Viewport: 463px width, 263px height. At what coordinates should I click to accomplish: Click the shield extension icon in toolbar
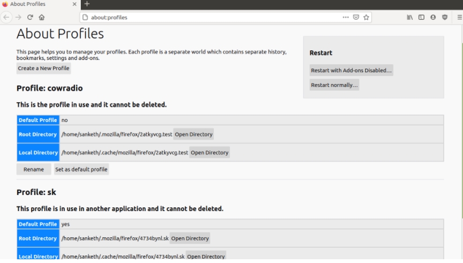pos(444,17)
